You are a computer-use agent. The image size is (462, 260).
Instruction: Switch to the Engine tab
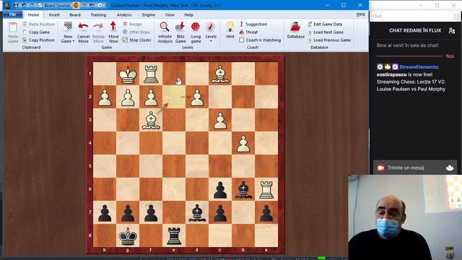click(149, 14)
